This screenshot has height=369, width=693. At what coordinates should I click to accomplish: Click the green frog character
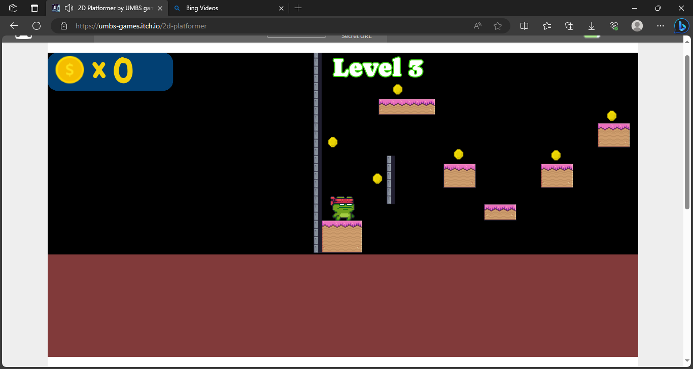(x=343, y=208)
